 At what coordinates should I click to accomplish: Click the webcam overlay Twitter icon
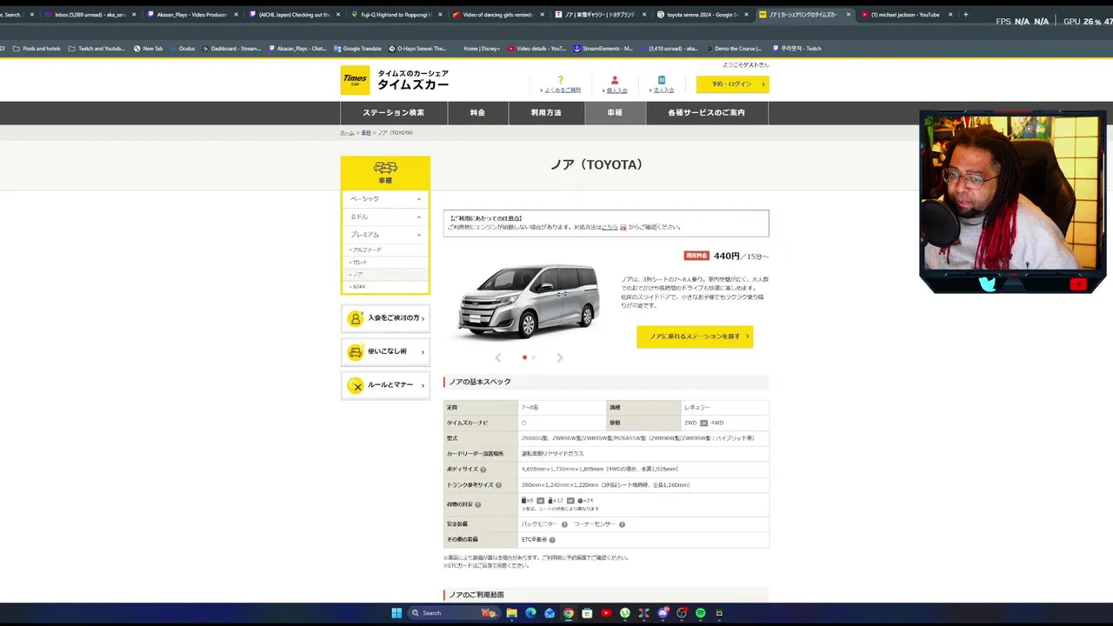click(x=987, y=283)
